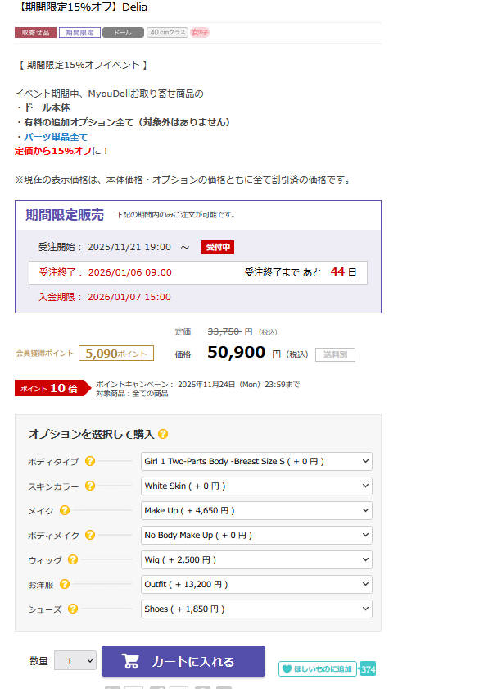This screenshot has height=689, width=502.
Task: Click help icon beside オプションを選択して購入 heading
Action: pyautogui.click(x=163, y=434)
